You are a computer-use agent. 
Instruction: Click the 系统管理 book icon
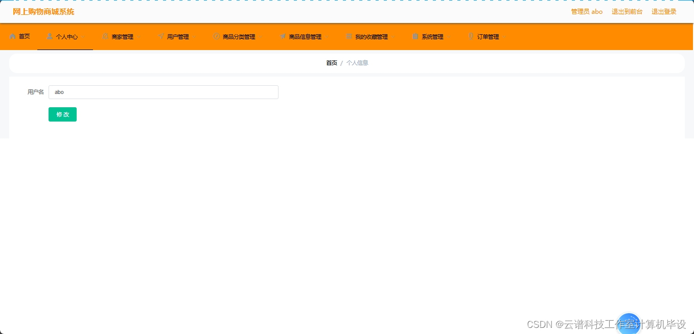(415, 36)
